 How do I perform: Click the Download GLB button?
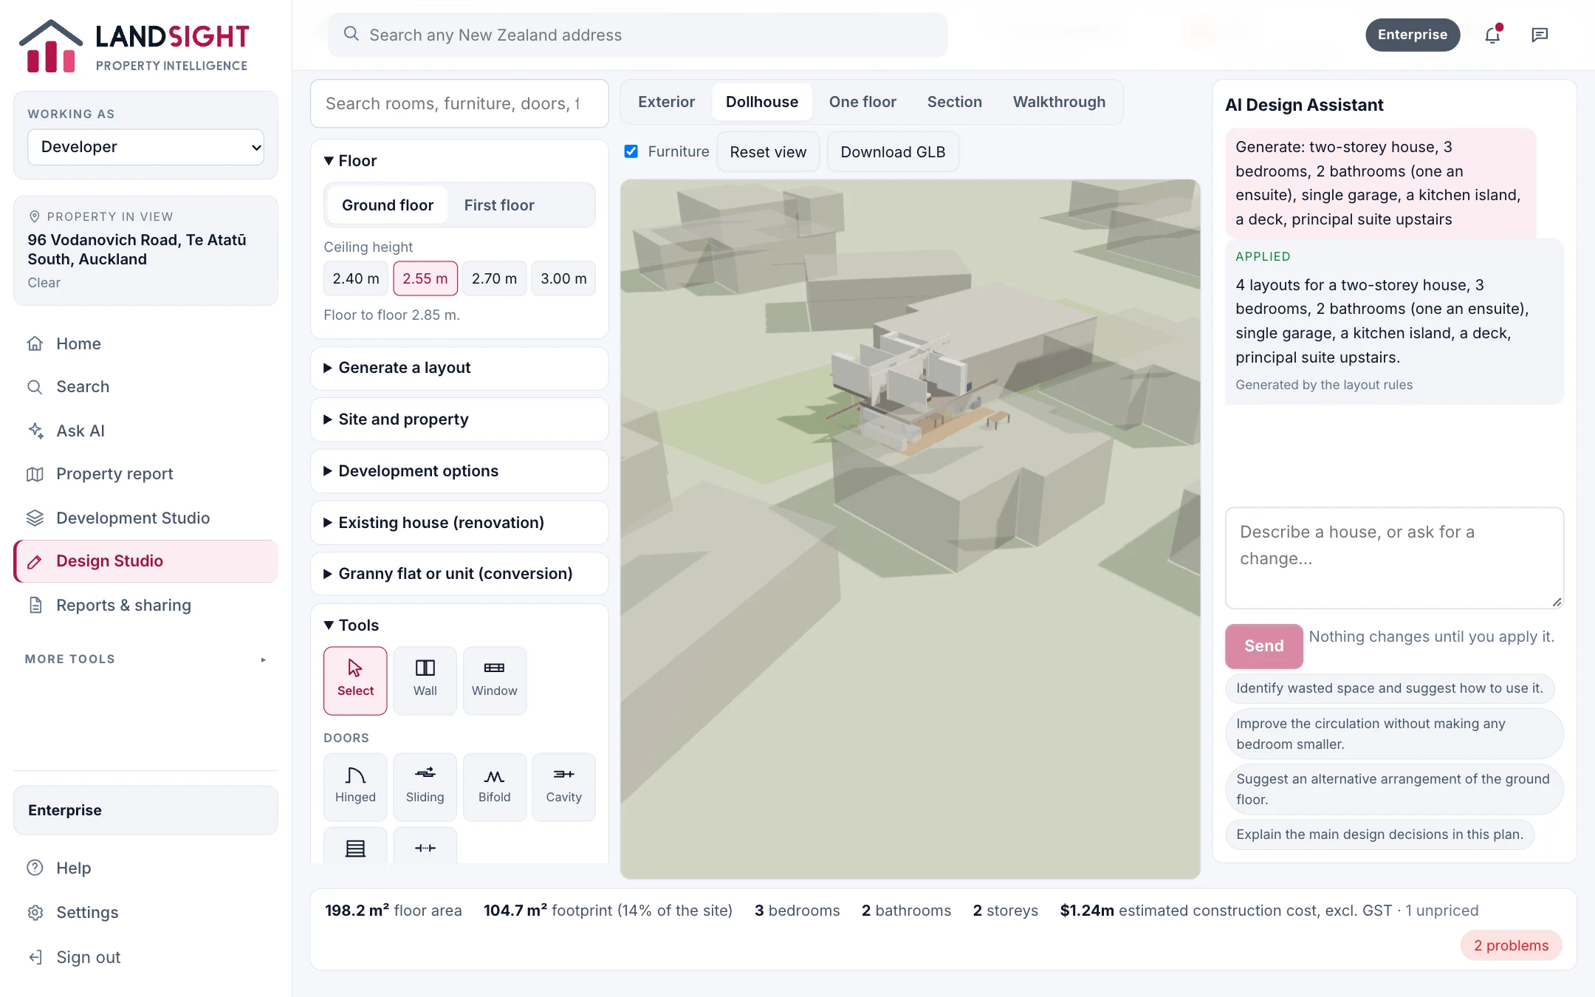click(893, 151)
